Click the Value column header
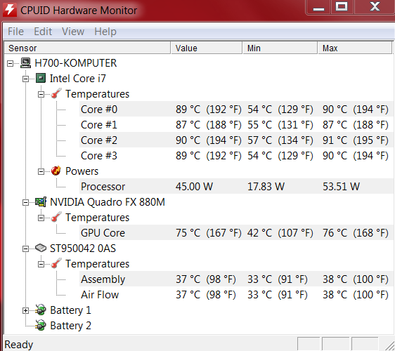 coord(207,48)
